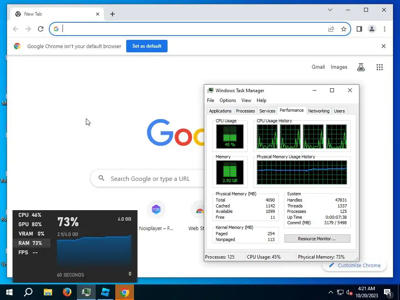Image resolution: width=400 pixels, height=300 pixels.
Task: Click the Memory 2.92 GB gauge
Action: click(230, 172)
